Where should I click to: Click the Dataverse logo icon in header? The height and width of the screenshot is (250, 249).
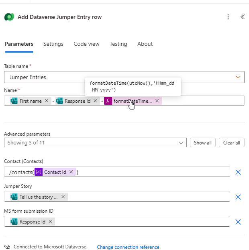9,17
